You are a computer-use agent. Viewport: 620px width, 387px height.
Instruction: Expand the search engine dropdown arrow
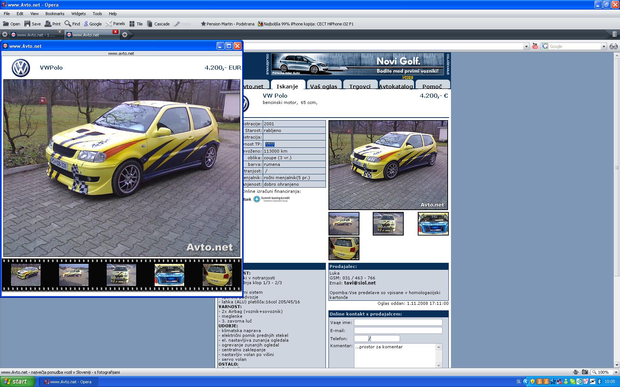[604, 46]
